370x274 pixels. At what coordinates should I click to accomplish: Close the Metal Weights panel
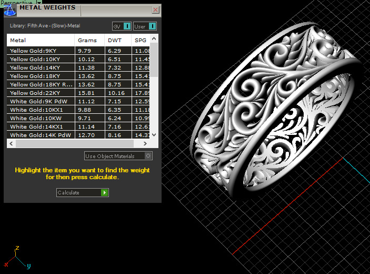tap(155, 9)
